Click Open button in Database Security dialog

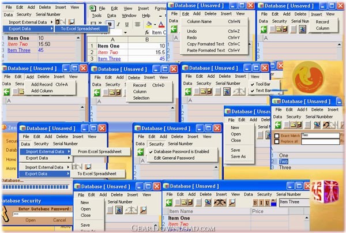click(x=30, y=220)
